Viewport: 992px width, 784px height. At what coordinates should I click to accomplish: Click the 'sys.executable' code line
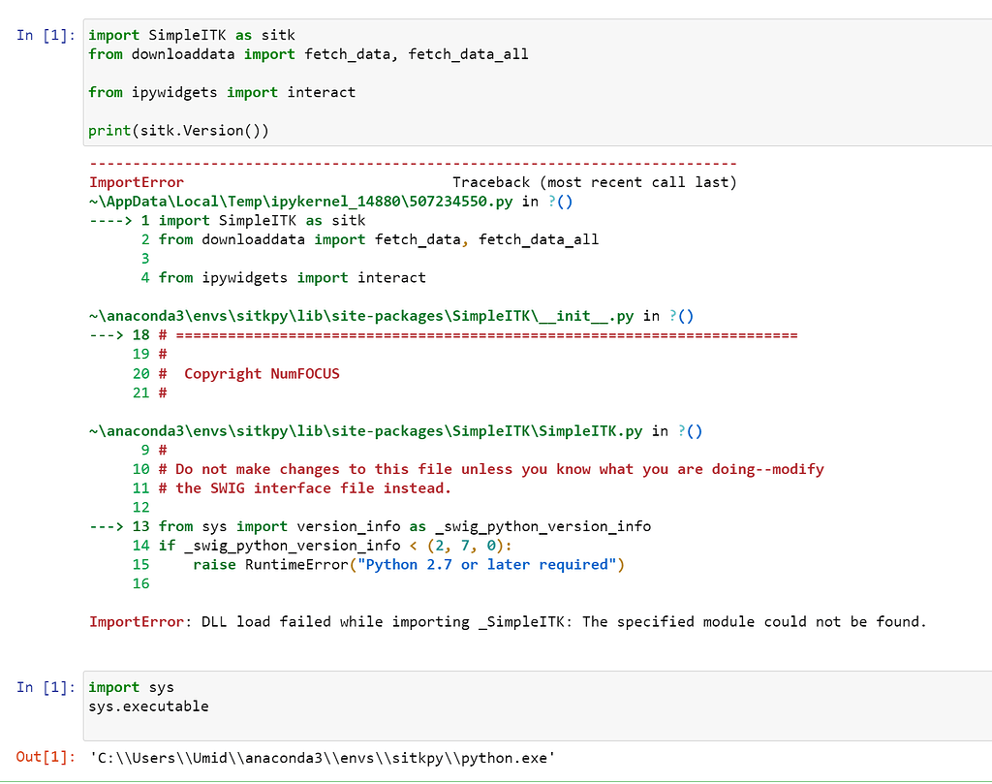pos(148,706)
